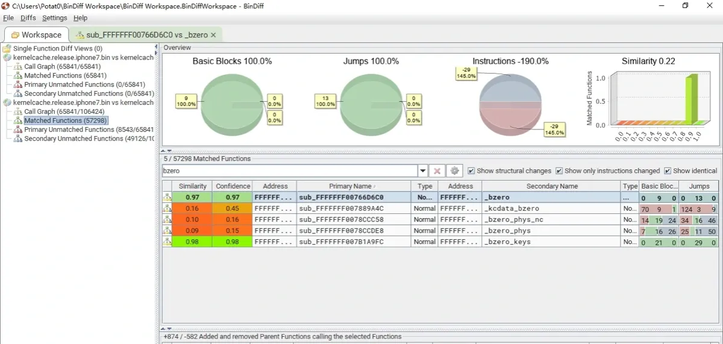The height and width of the screenshot is (344, 723).
Task: Toggle Show structural changes checkbox
Action: pos(471,171)
